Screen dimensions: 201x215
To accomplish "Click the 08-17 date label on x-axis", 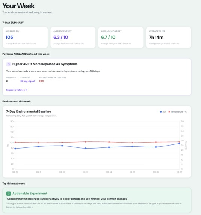I will coord(179,172).
